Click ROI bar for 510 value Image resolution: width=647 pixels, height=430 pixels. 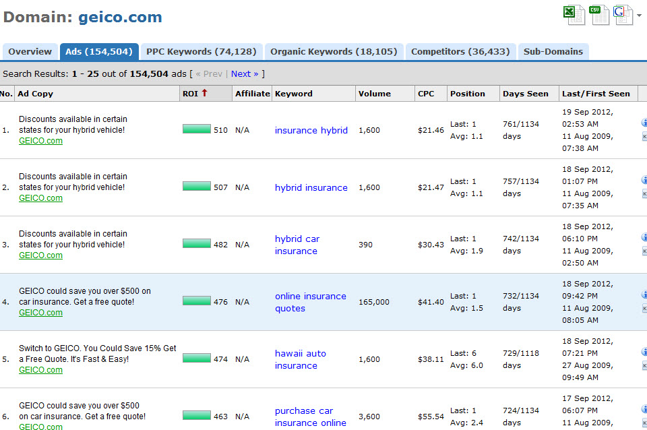point(197,129)
